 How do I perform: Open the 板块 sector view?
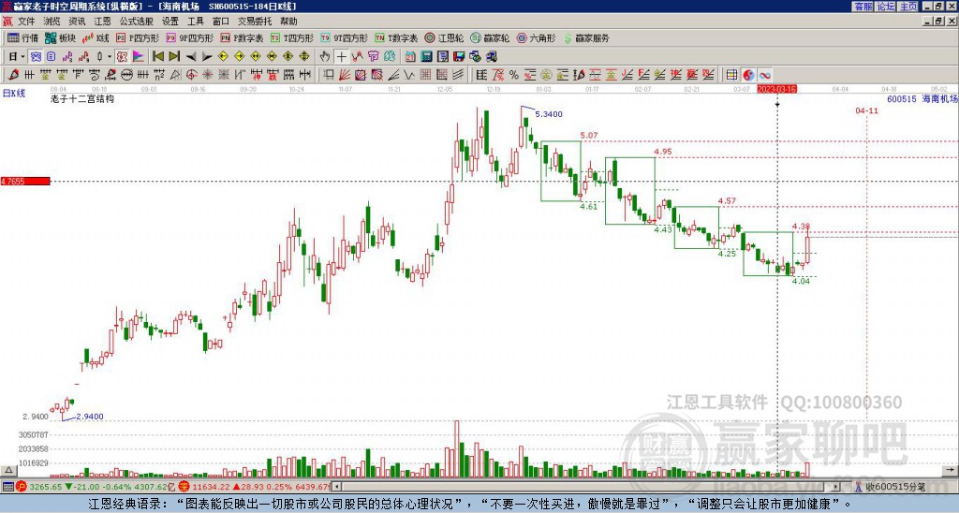coord(60,37)
